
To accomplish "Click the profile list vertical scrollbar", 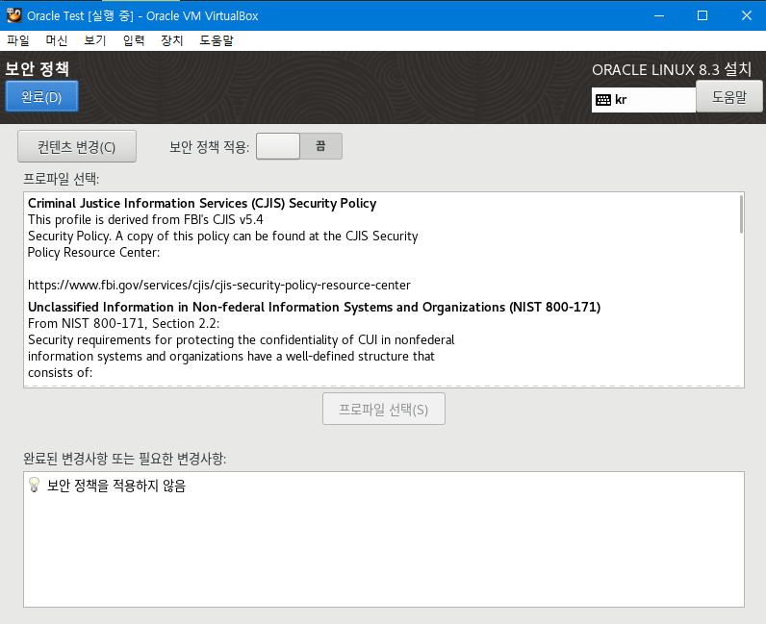I will pyautogui.click(x=741, y=214).
